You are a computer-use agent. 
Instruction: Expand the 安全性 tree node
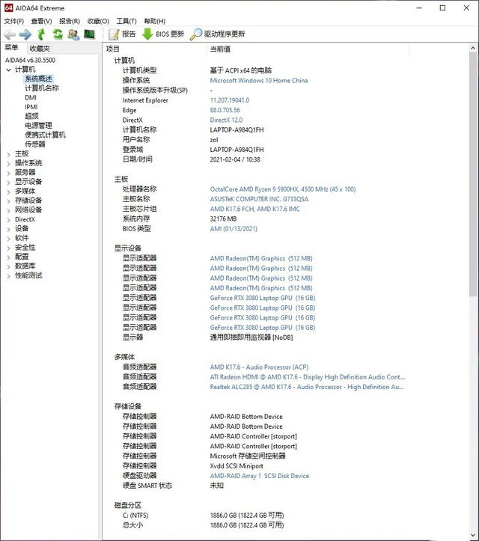point(9,248)
